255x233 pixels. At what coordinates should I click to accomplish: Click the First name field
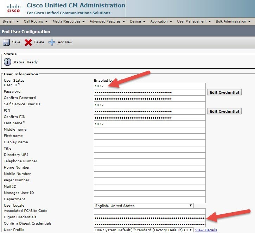150,137
